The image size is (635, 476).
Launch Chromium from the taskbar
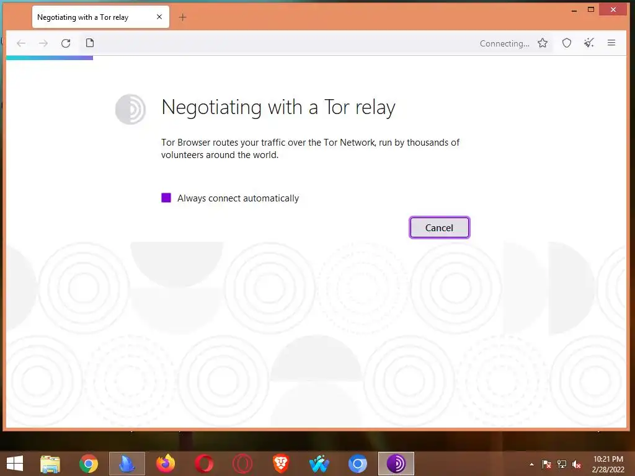point(358,464)
